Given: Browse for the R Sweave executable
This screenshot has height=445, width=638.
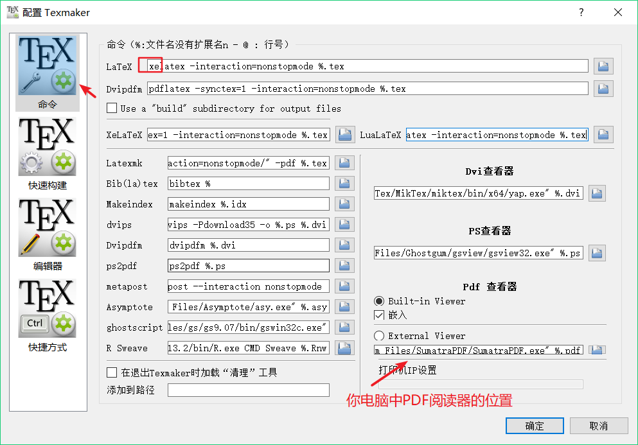Looking at the screenshot, I should pos(344,348).
